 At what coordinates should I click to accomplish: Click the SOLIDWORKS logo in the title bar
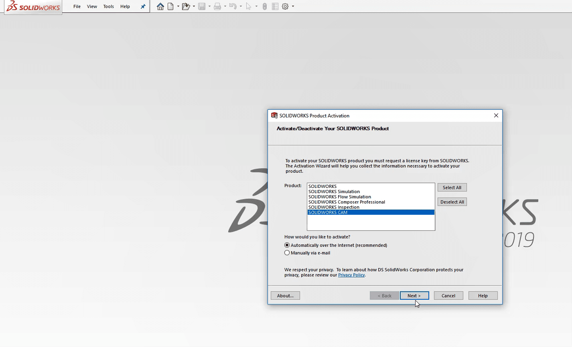[33, 6]
